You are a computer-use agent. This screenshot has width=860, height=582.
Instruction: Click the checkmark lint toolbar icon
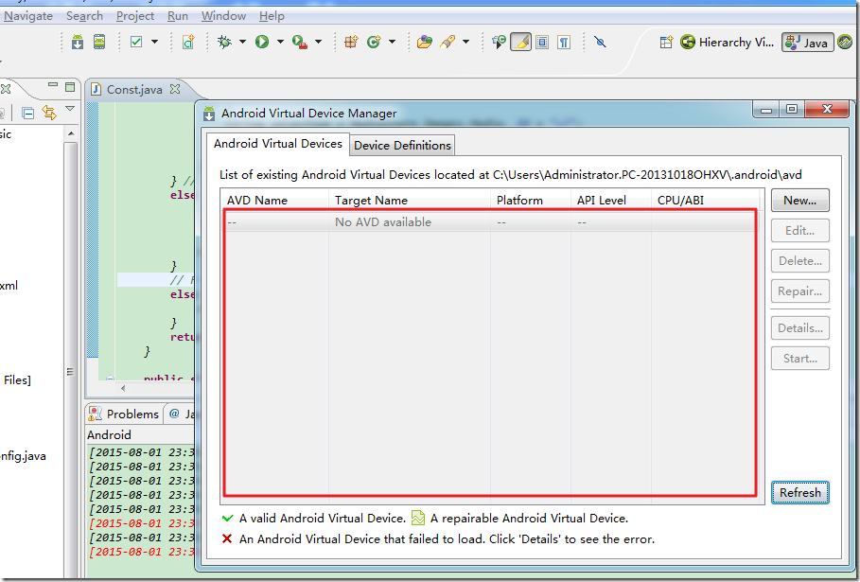(x=136, y=42)
